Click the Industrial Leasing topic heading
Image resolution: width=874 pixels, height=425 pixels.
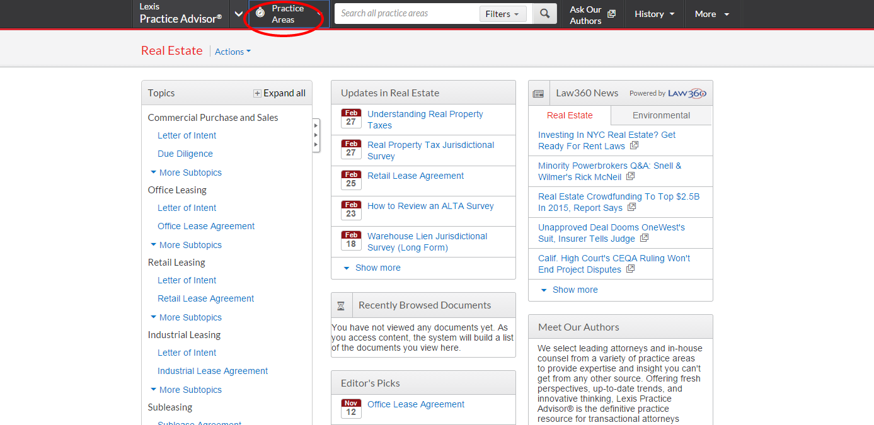coord(184,335)
